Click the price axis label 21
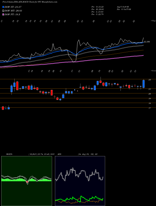The width and height of the screenshot is (156, 206). [x=149, y=89]
